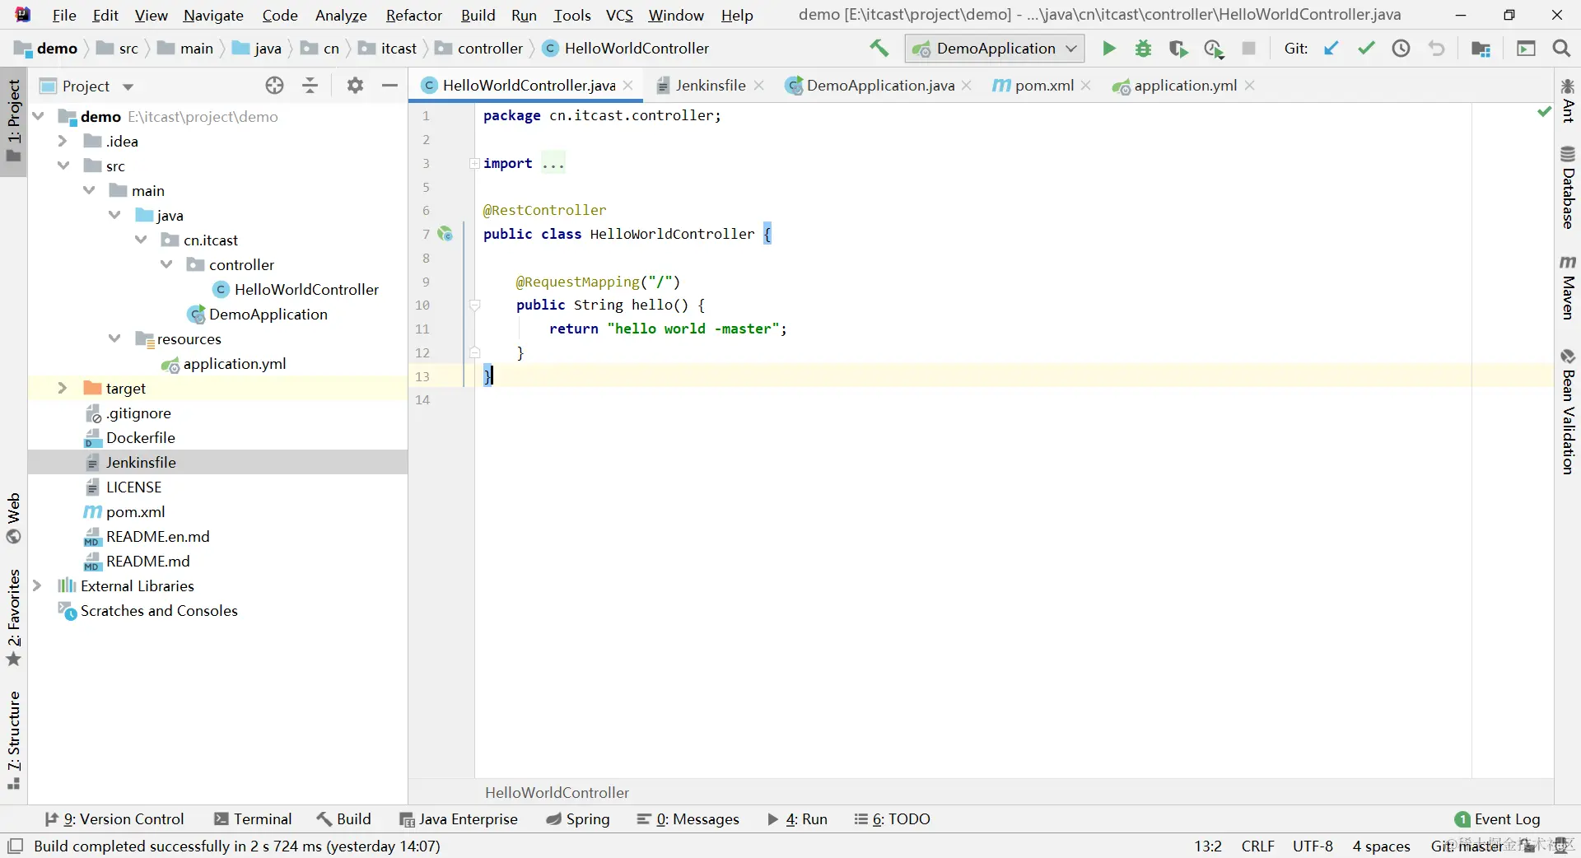
Task: Click the collapse all icon in Project panel
Action: pyautogui.click(x=310, y=86)
